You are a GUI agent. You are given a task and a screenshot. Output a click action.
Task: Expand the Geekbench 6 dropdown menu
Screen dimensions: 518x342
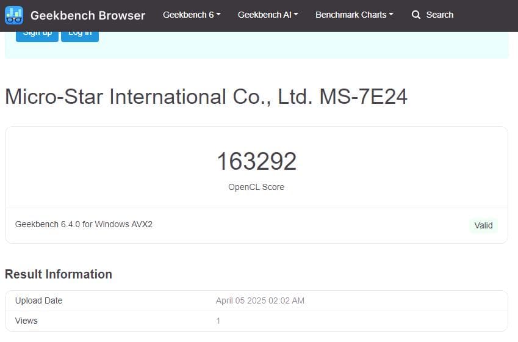click(192, 15)
